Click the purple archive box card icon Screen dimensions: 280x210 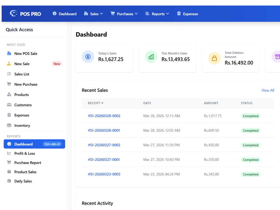277,57
